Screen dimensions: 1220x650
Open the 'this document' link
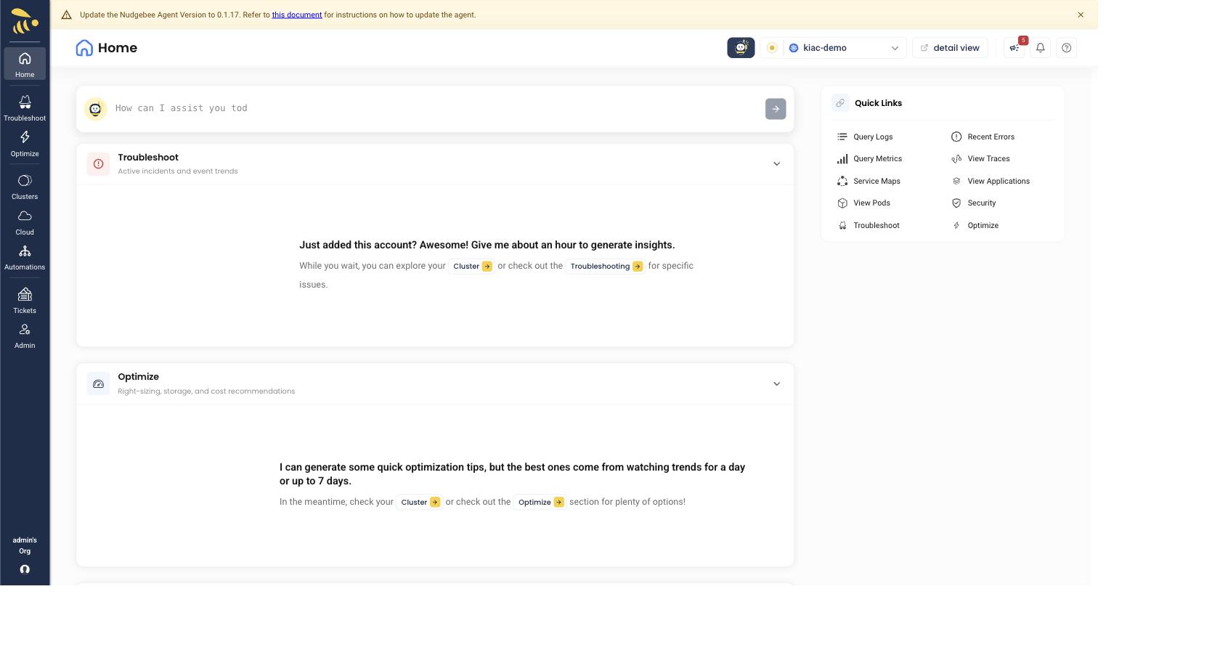tap(297, 15)
